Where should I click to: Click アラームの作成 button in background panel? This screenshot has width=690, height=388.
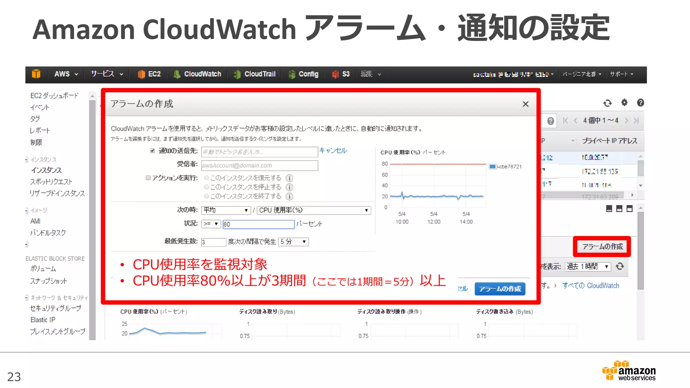point(602,247)
